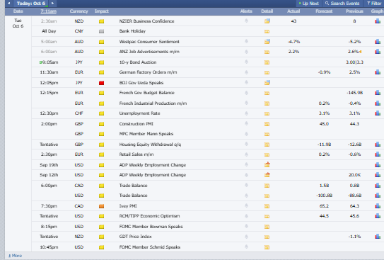
Task: Open detail folder for GDT Price Index
Action: [x=267, y=237]
